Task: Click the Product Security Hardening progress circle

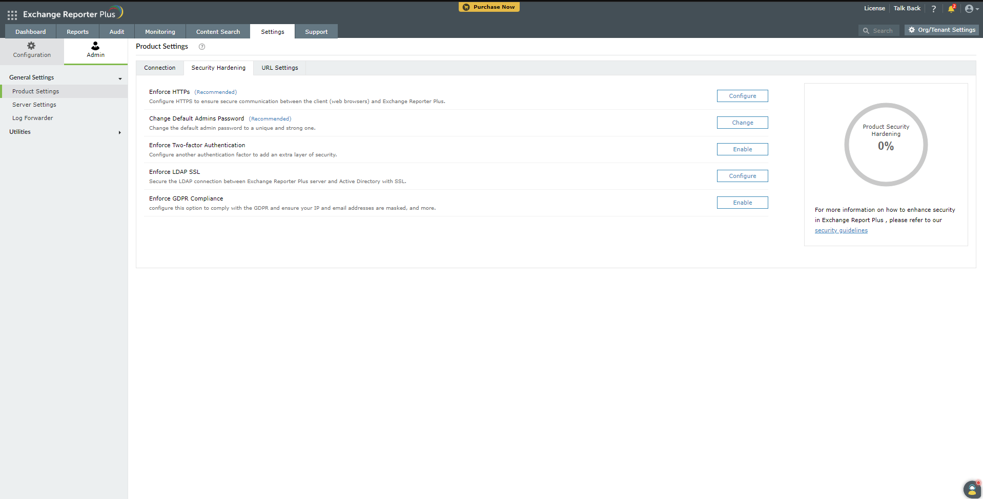Action: tap(886, 145)
